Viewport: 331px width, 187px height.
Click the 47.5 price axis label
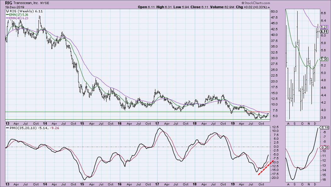point(274,18)
